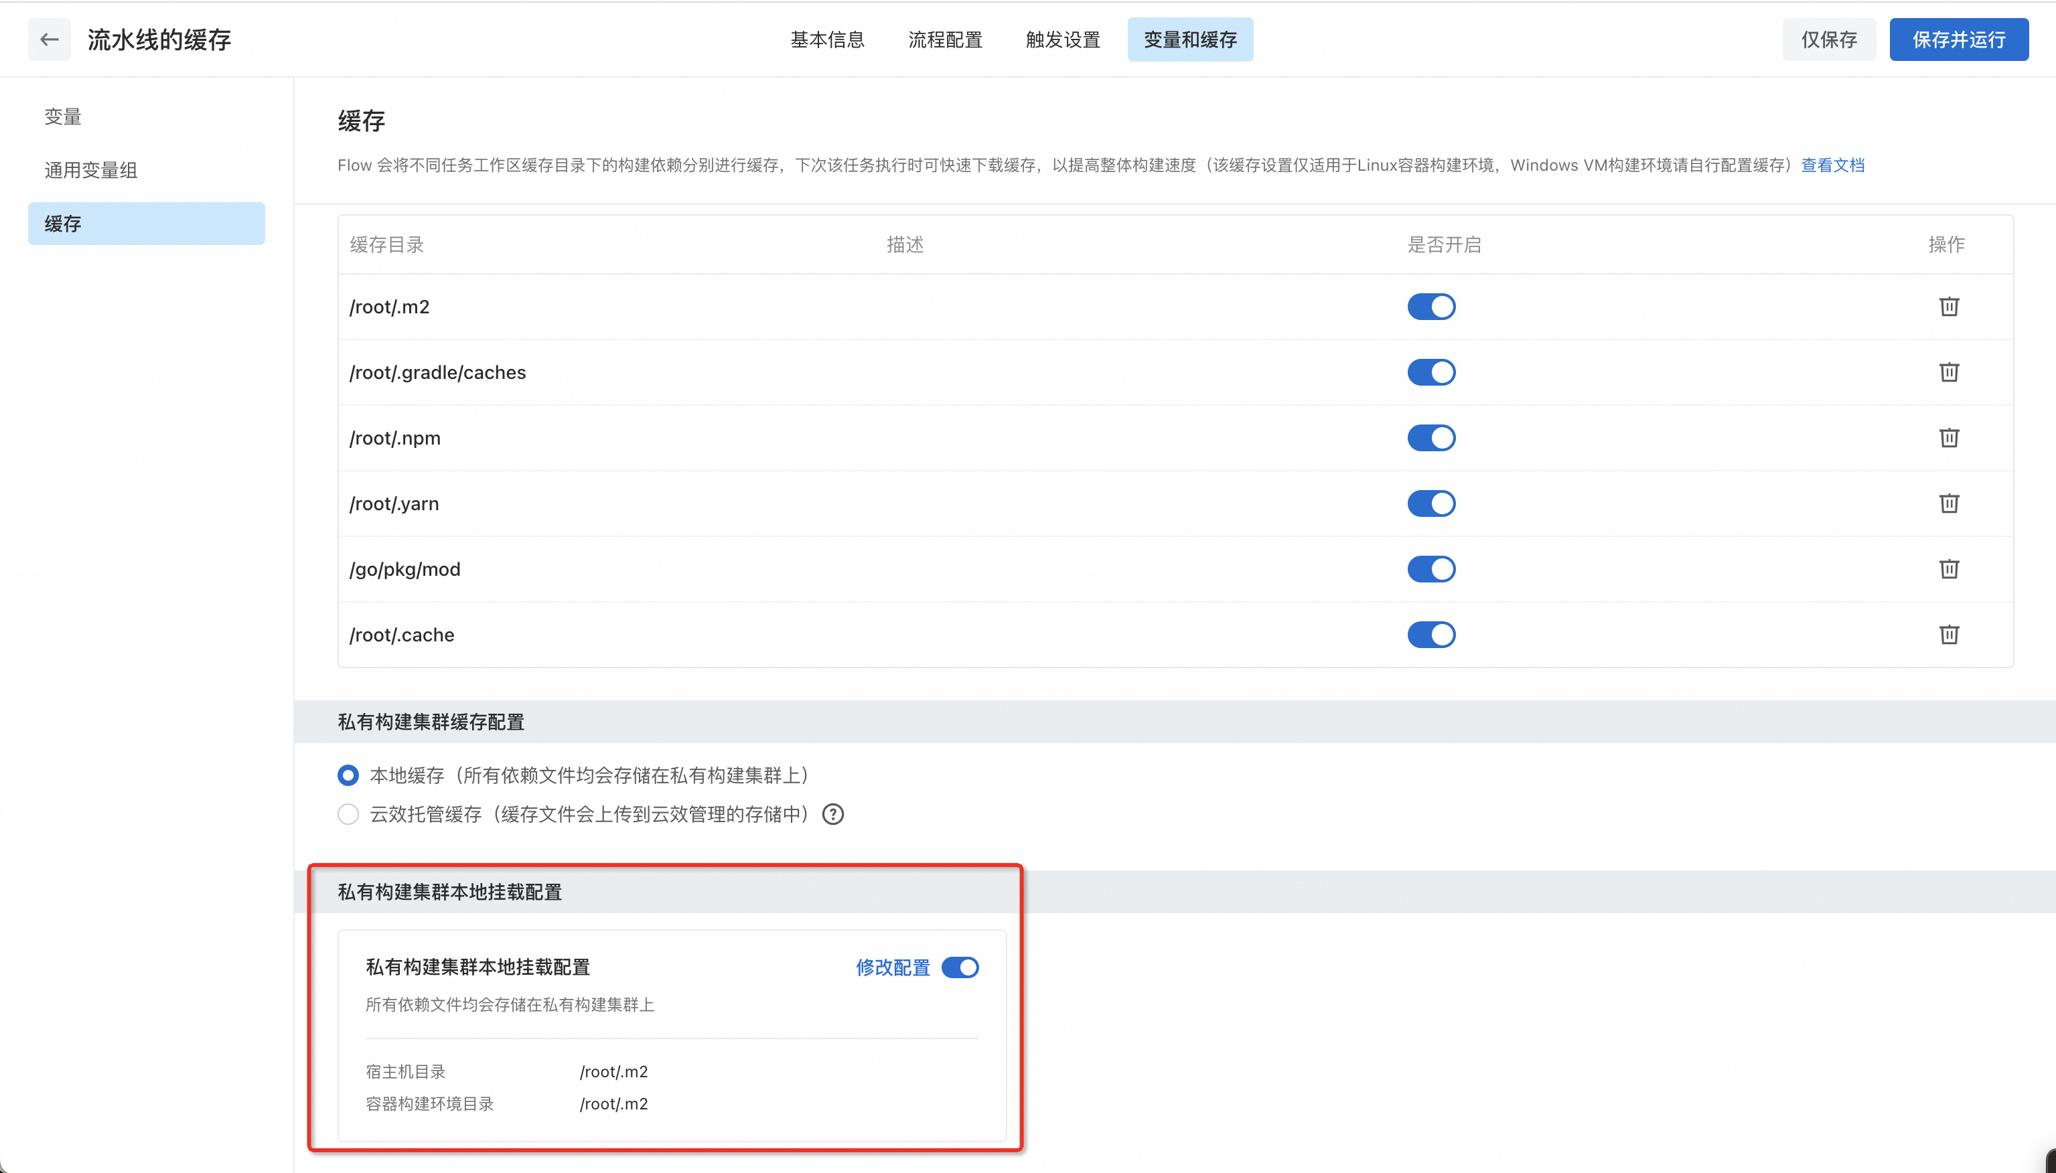Image resolution: width=2056 pixels, height=1173 pixels.
Task: Open help tooltip for 云效托管缓存
Action: coord(833,815)
